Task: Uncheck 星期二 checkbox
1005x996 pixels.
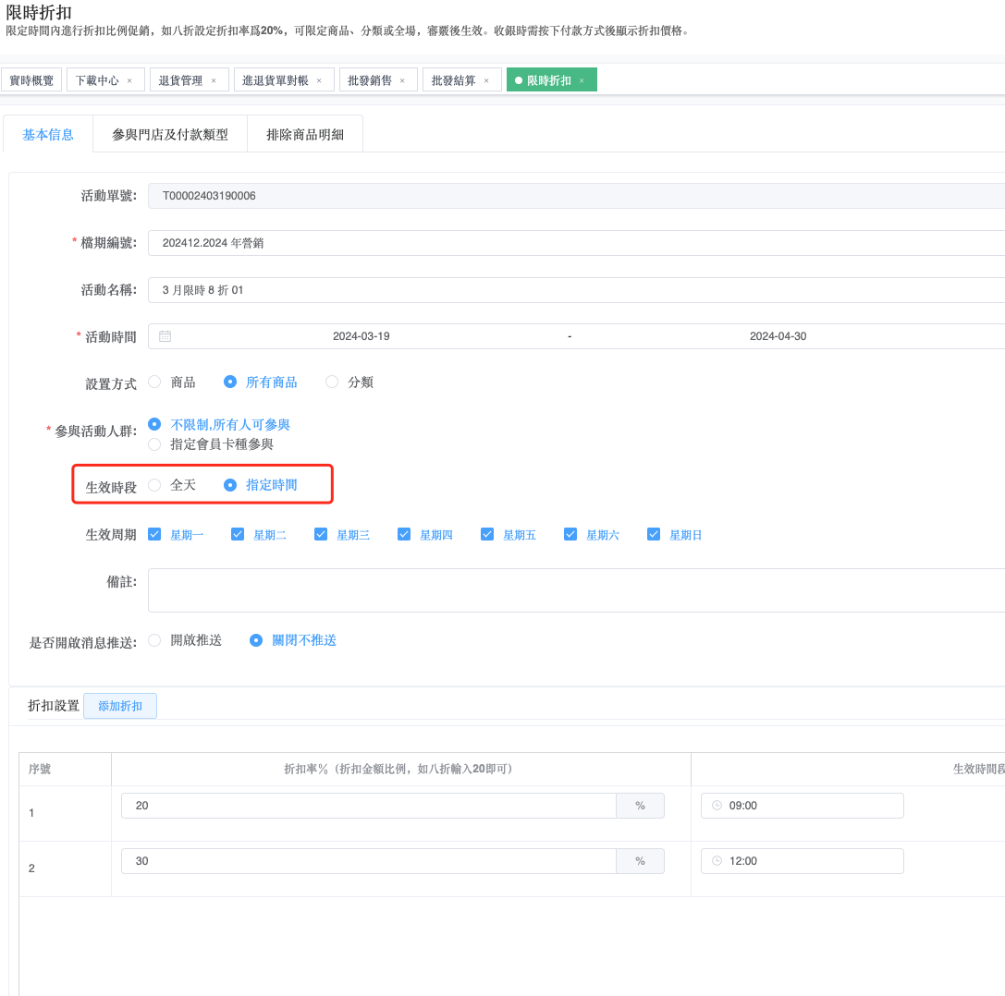Action: (x=238, y=534)
